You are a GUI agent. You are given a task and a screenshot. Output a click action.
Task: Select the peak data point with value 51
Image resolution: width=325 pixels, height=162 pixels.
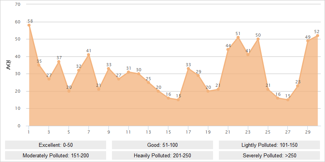click(x=238, y=37)
